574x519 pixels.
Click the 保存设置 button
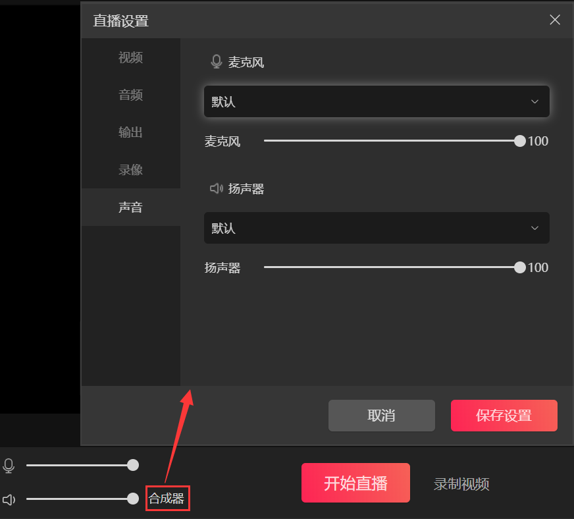tap(504, 416)
